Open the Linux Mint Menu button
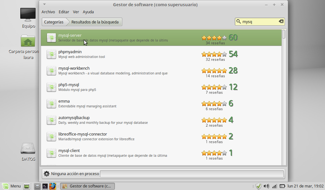This screenshot has height=190, width=325. [11, 186]
